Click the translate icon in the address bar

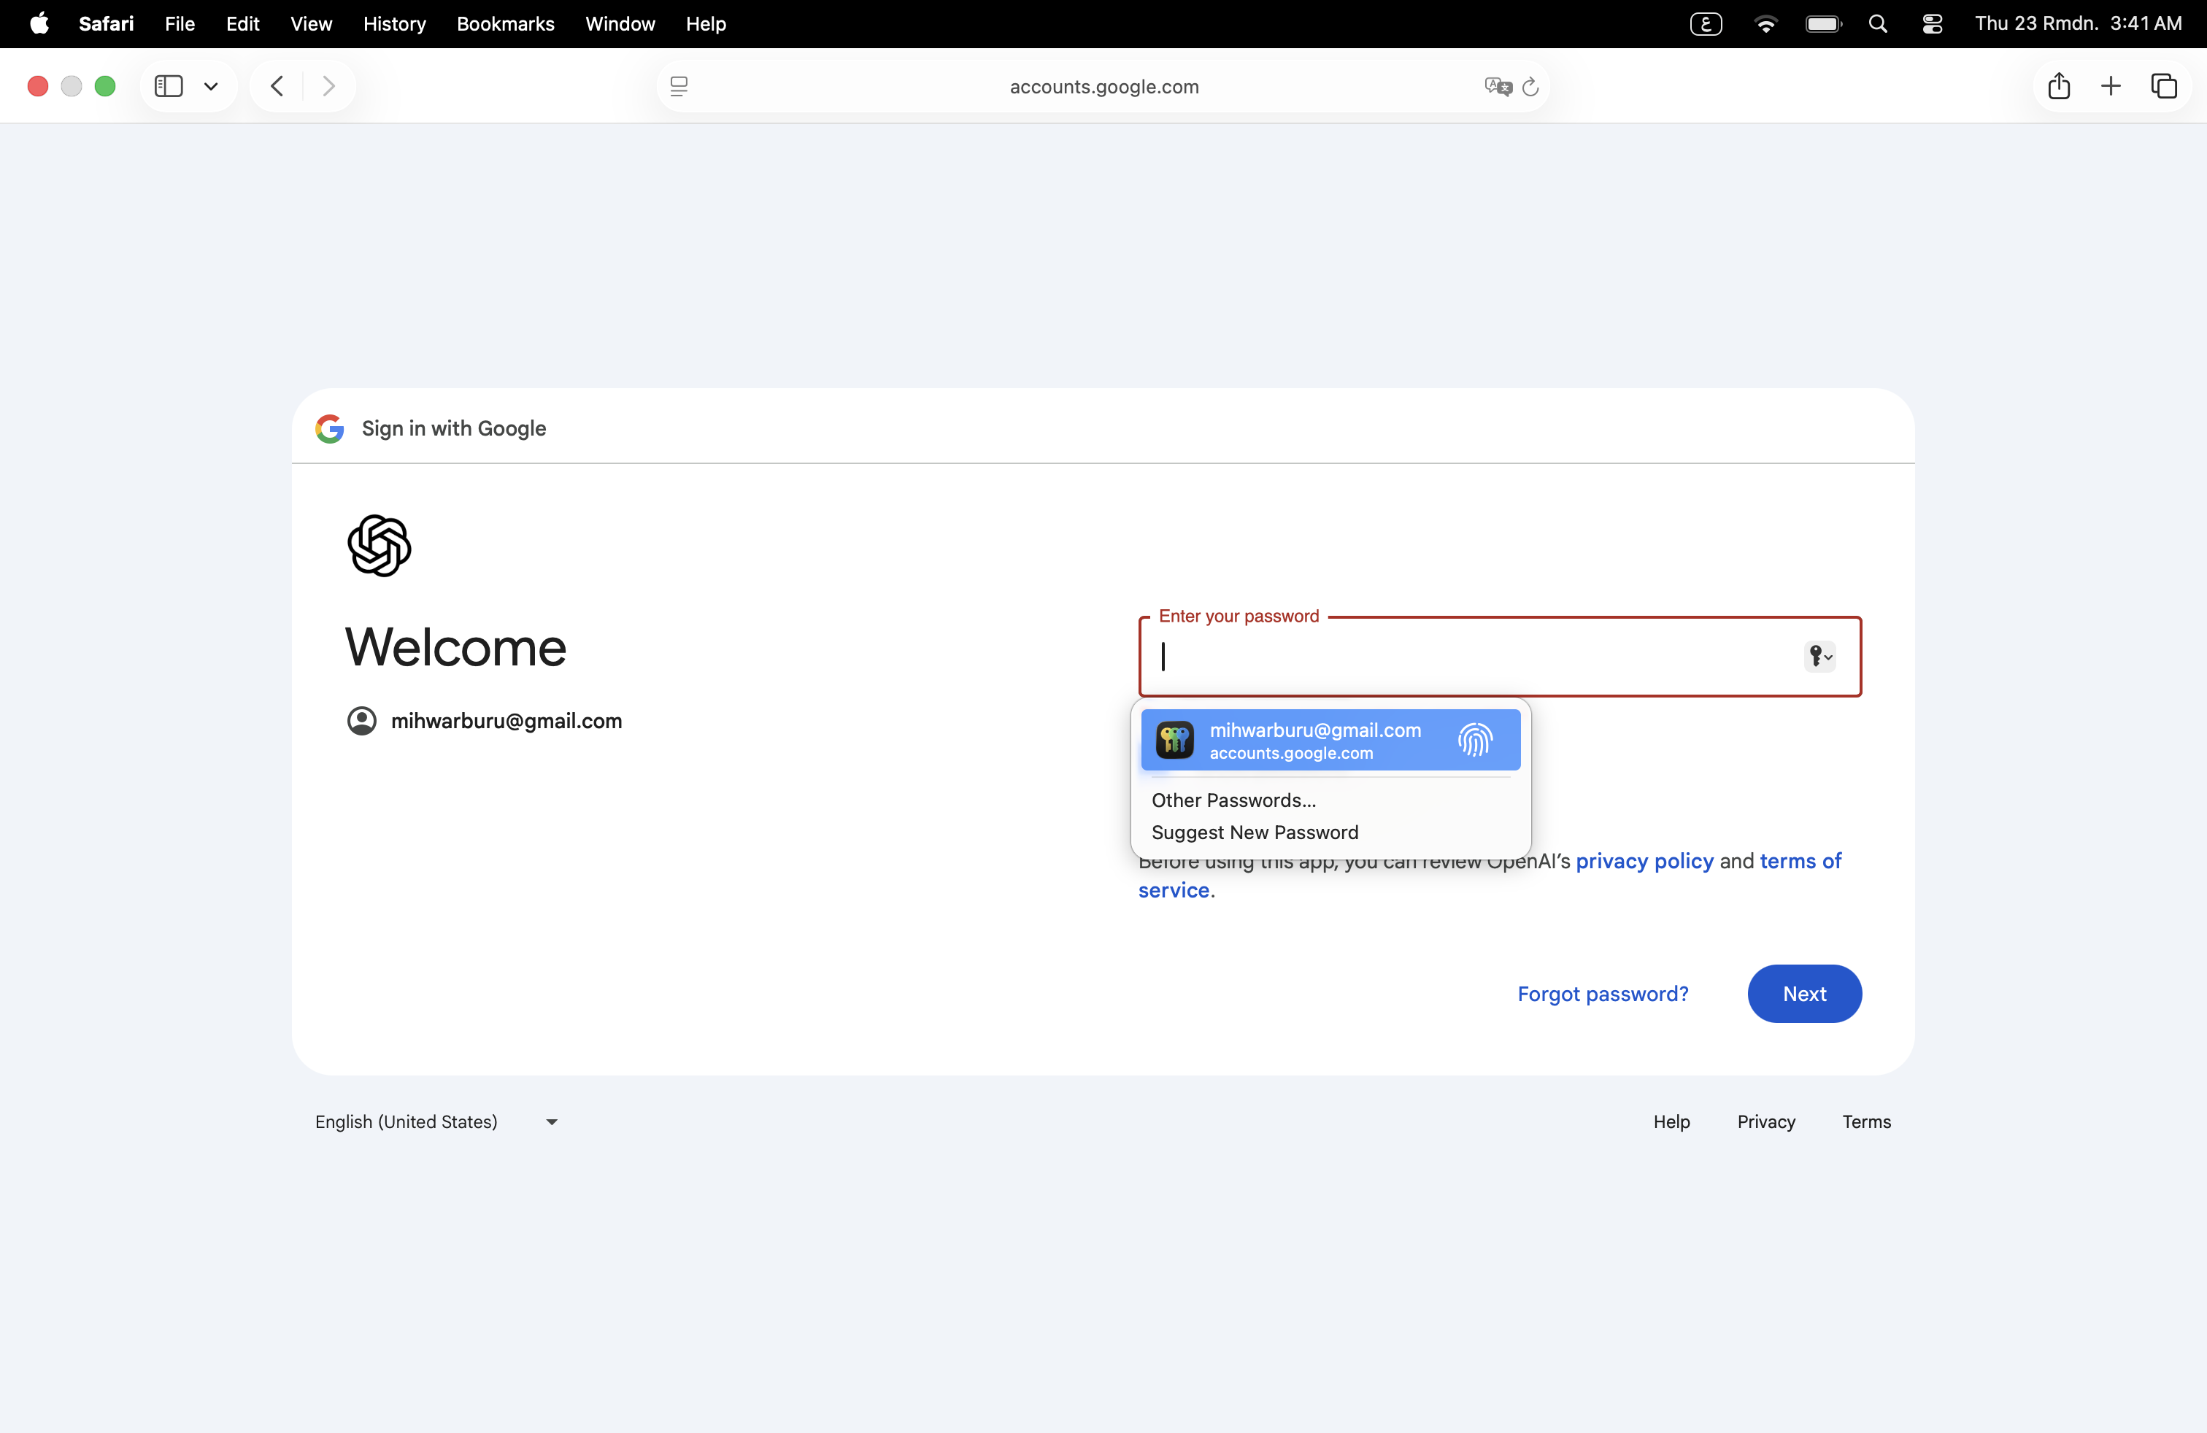click(1497, 86)
